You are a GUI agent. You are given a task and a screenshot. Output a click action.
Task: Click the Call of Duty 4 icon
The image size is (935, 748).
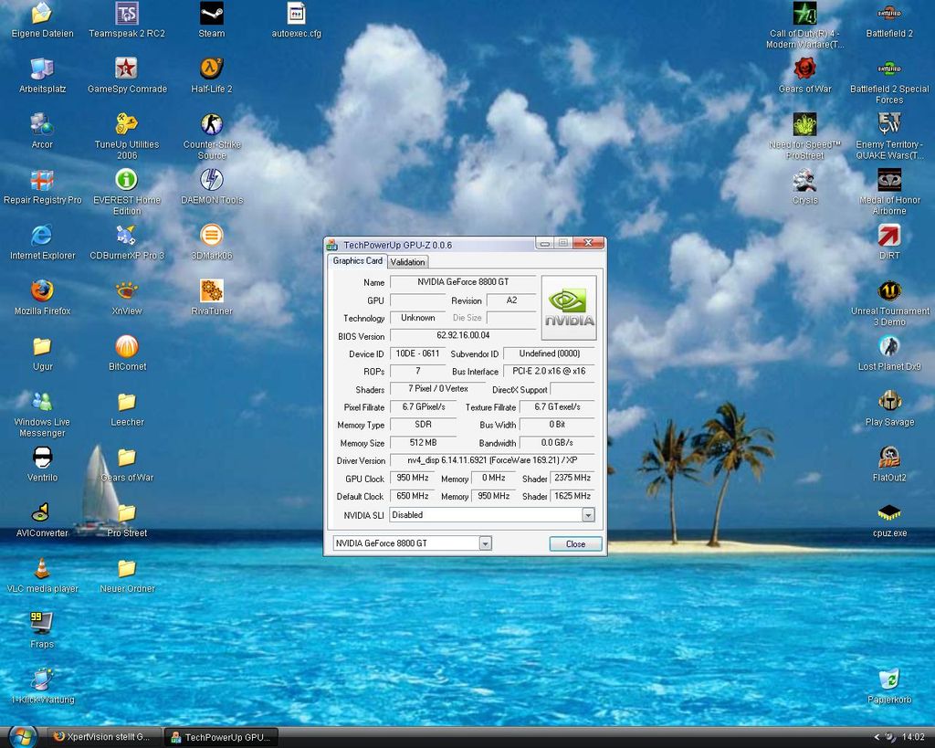click(804, 14)
